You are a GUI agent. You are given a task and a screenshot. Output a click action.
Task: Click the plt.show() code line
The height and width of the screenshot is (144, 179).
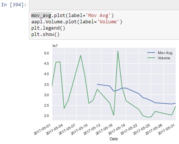45,34
